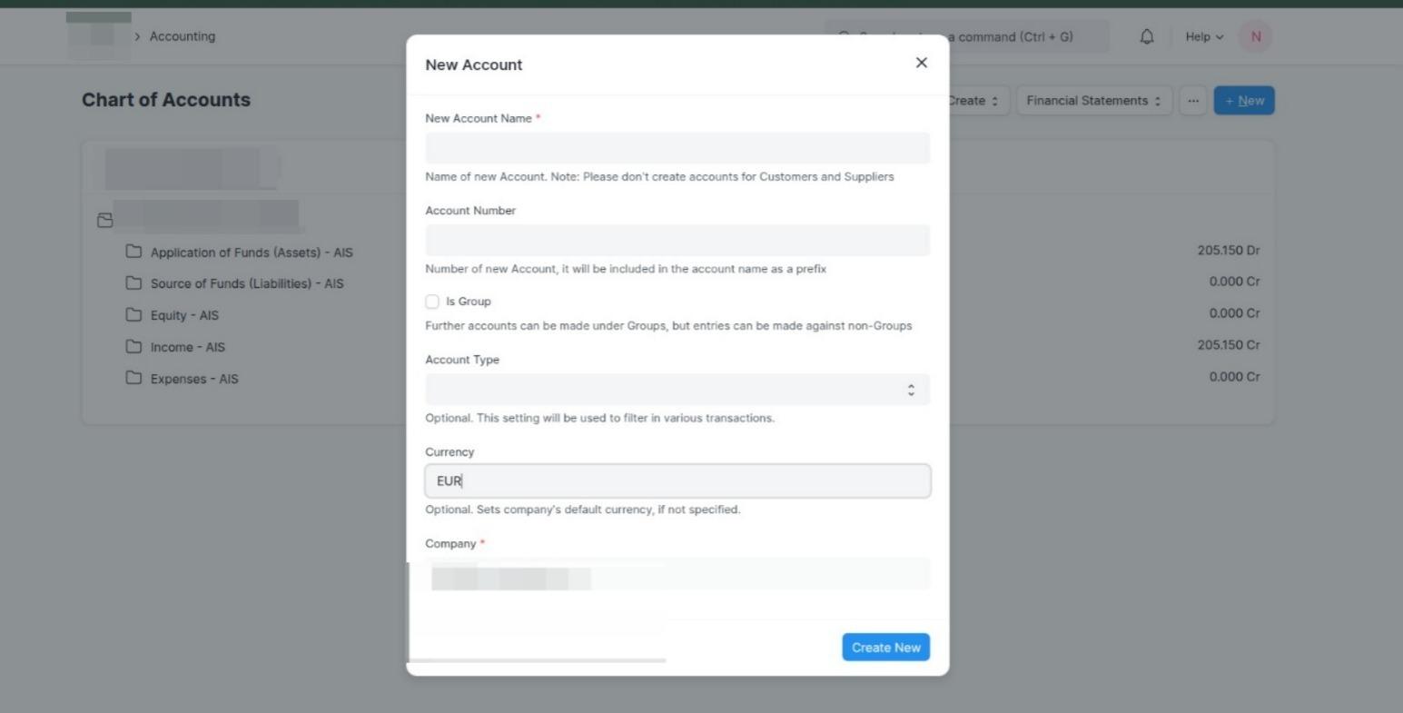Navigate to Accounting via breadcrumb
Screen dimensions: 1403x713
[181, 36]
